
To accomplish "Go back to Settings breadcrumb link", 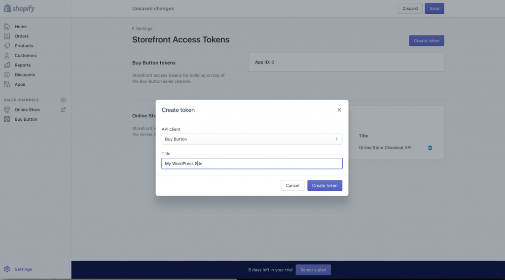I will [144, 29].
